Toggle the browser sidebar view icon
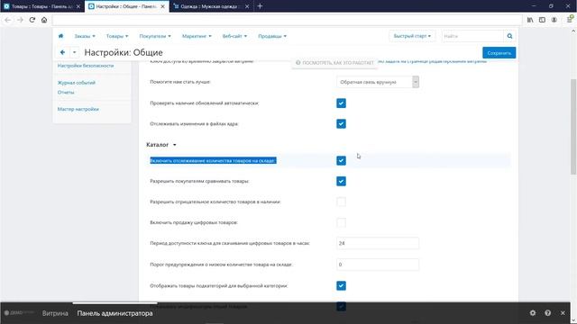577x324 pixels. pyautogui.click(x=542, y=20)
